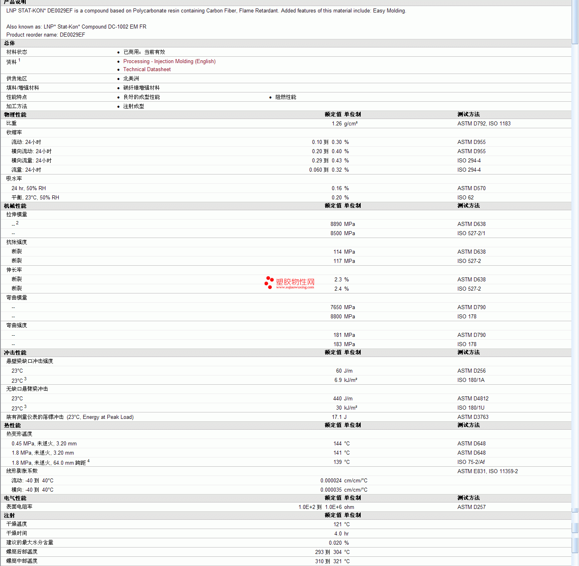The height and width of the screenshot is (566, 579).
Task: Select the 无缺口悬臂梁冲击 label
Action: [x=27, y=389]
